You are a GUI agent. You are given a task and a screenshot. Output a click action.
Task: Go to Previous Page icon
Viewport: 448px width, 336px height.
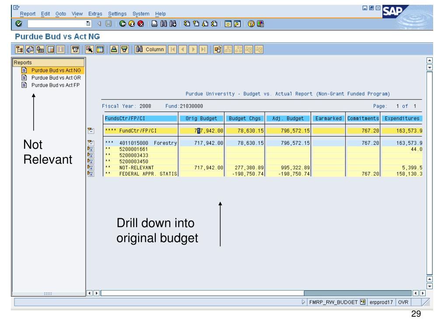196,24
